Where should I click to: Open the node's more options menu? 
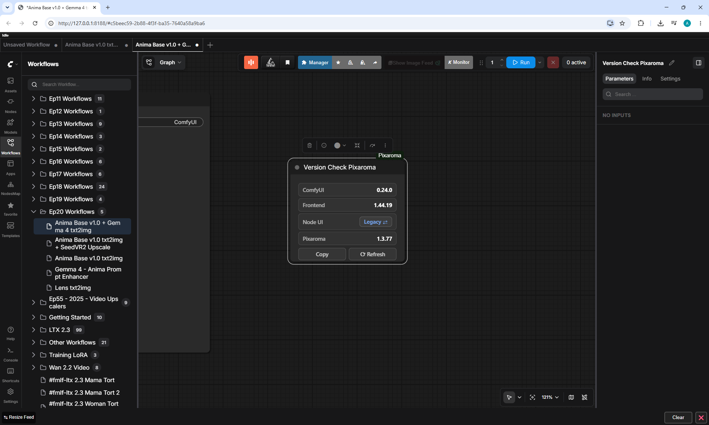[x=385, y=145]
